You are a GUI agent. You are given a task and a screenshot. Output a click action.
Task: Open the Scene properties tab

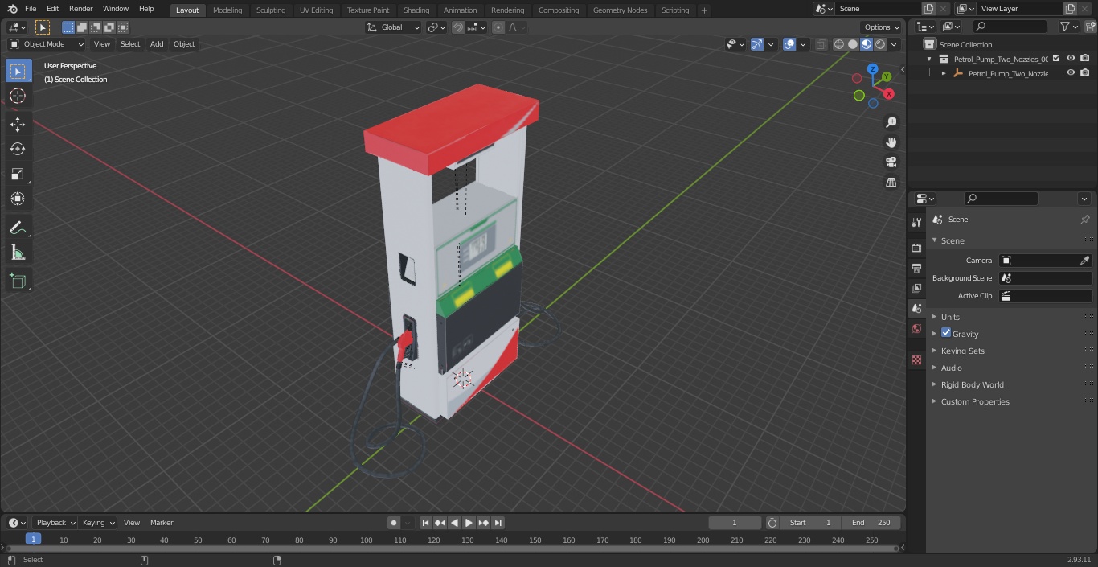(916, 308)
